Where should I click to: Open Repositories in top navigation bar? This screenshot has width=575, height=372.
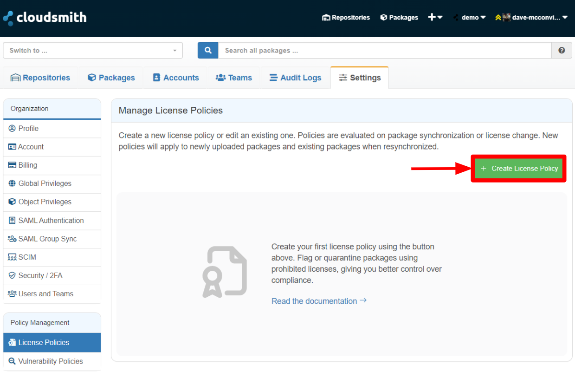click(346, 18)
